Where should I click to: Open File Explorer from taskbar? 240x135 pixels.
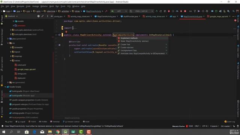50,132
